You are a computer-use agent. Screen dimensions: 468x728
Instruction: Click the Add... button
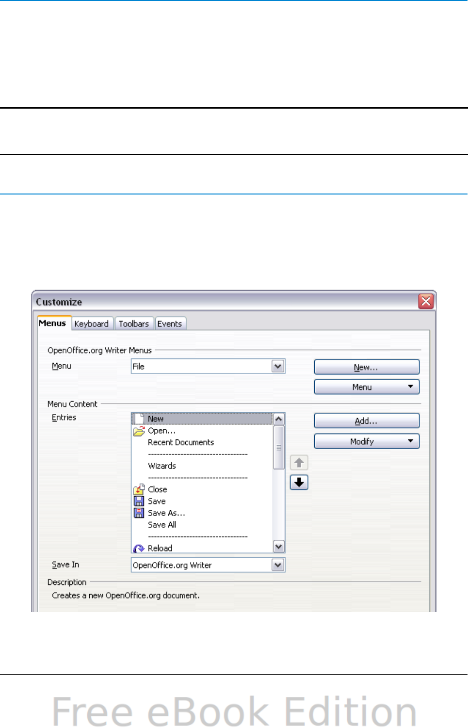point(367,421)
